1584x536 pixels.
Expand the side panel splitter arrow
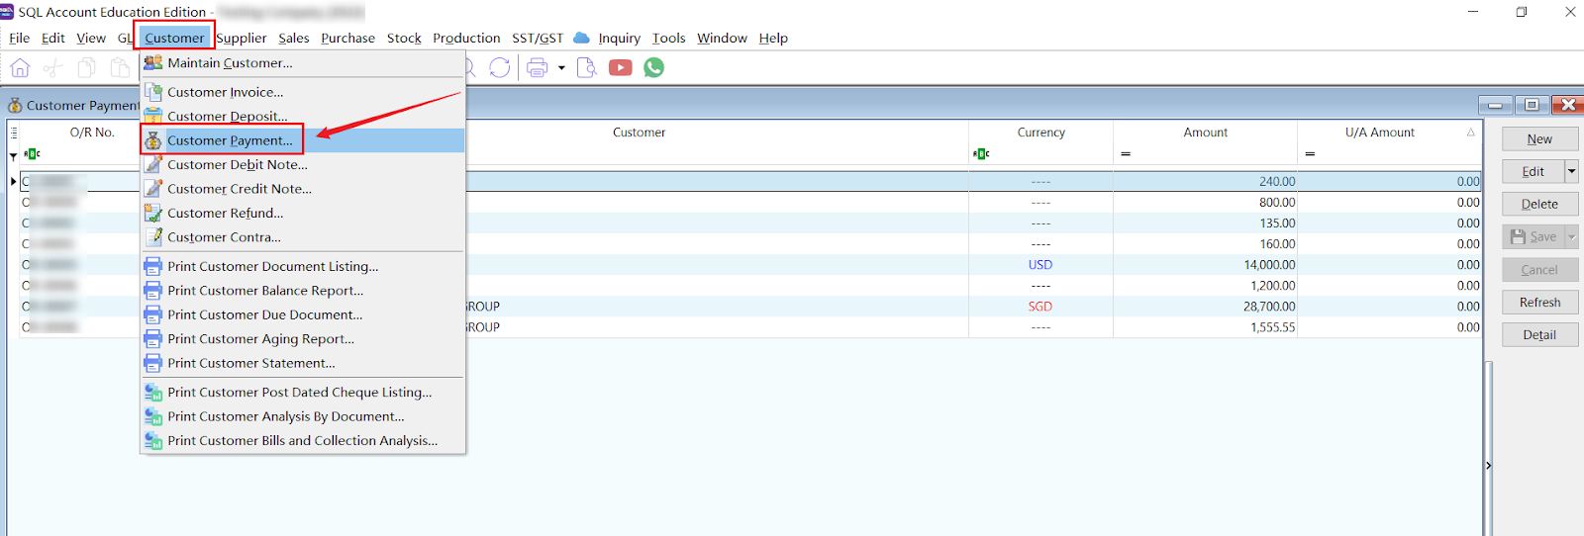[1488, 465]
